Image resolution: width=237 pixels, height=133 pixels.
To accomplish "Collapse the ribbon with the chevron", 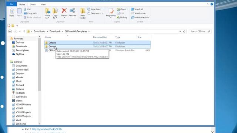I will click(208, 4).
